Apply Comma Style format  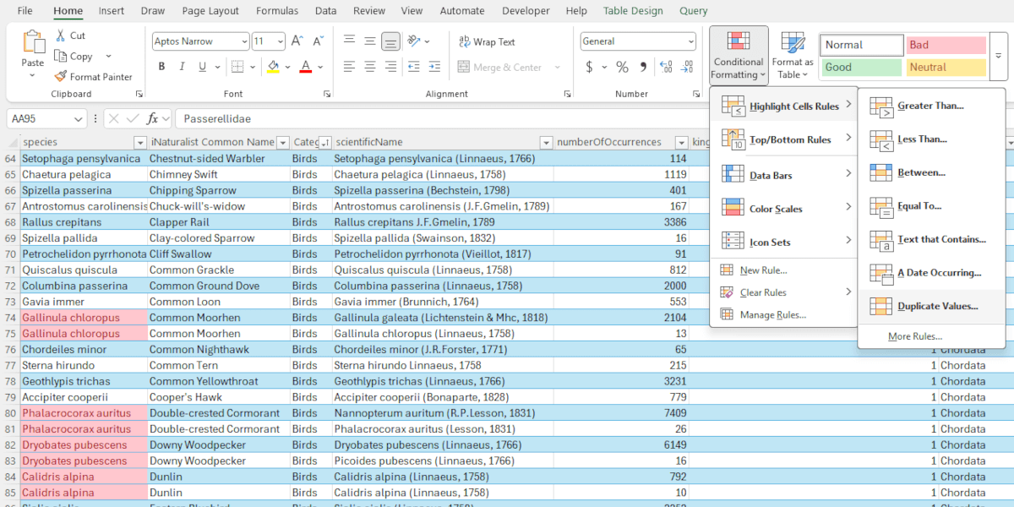643,67
